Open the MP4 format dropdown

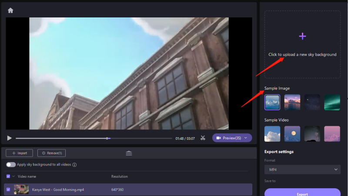302,169
